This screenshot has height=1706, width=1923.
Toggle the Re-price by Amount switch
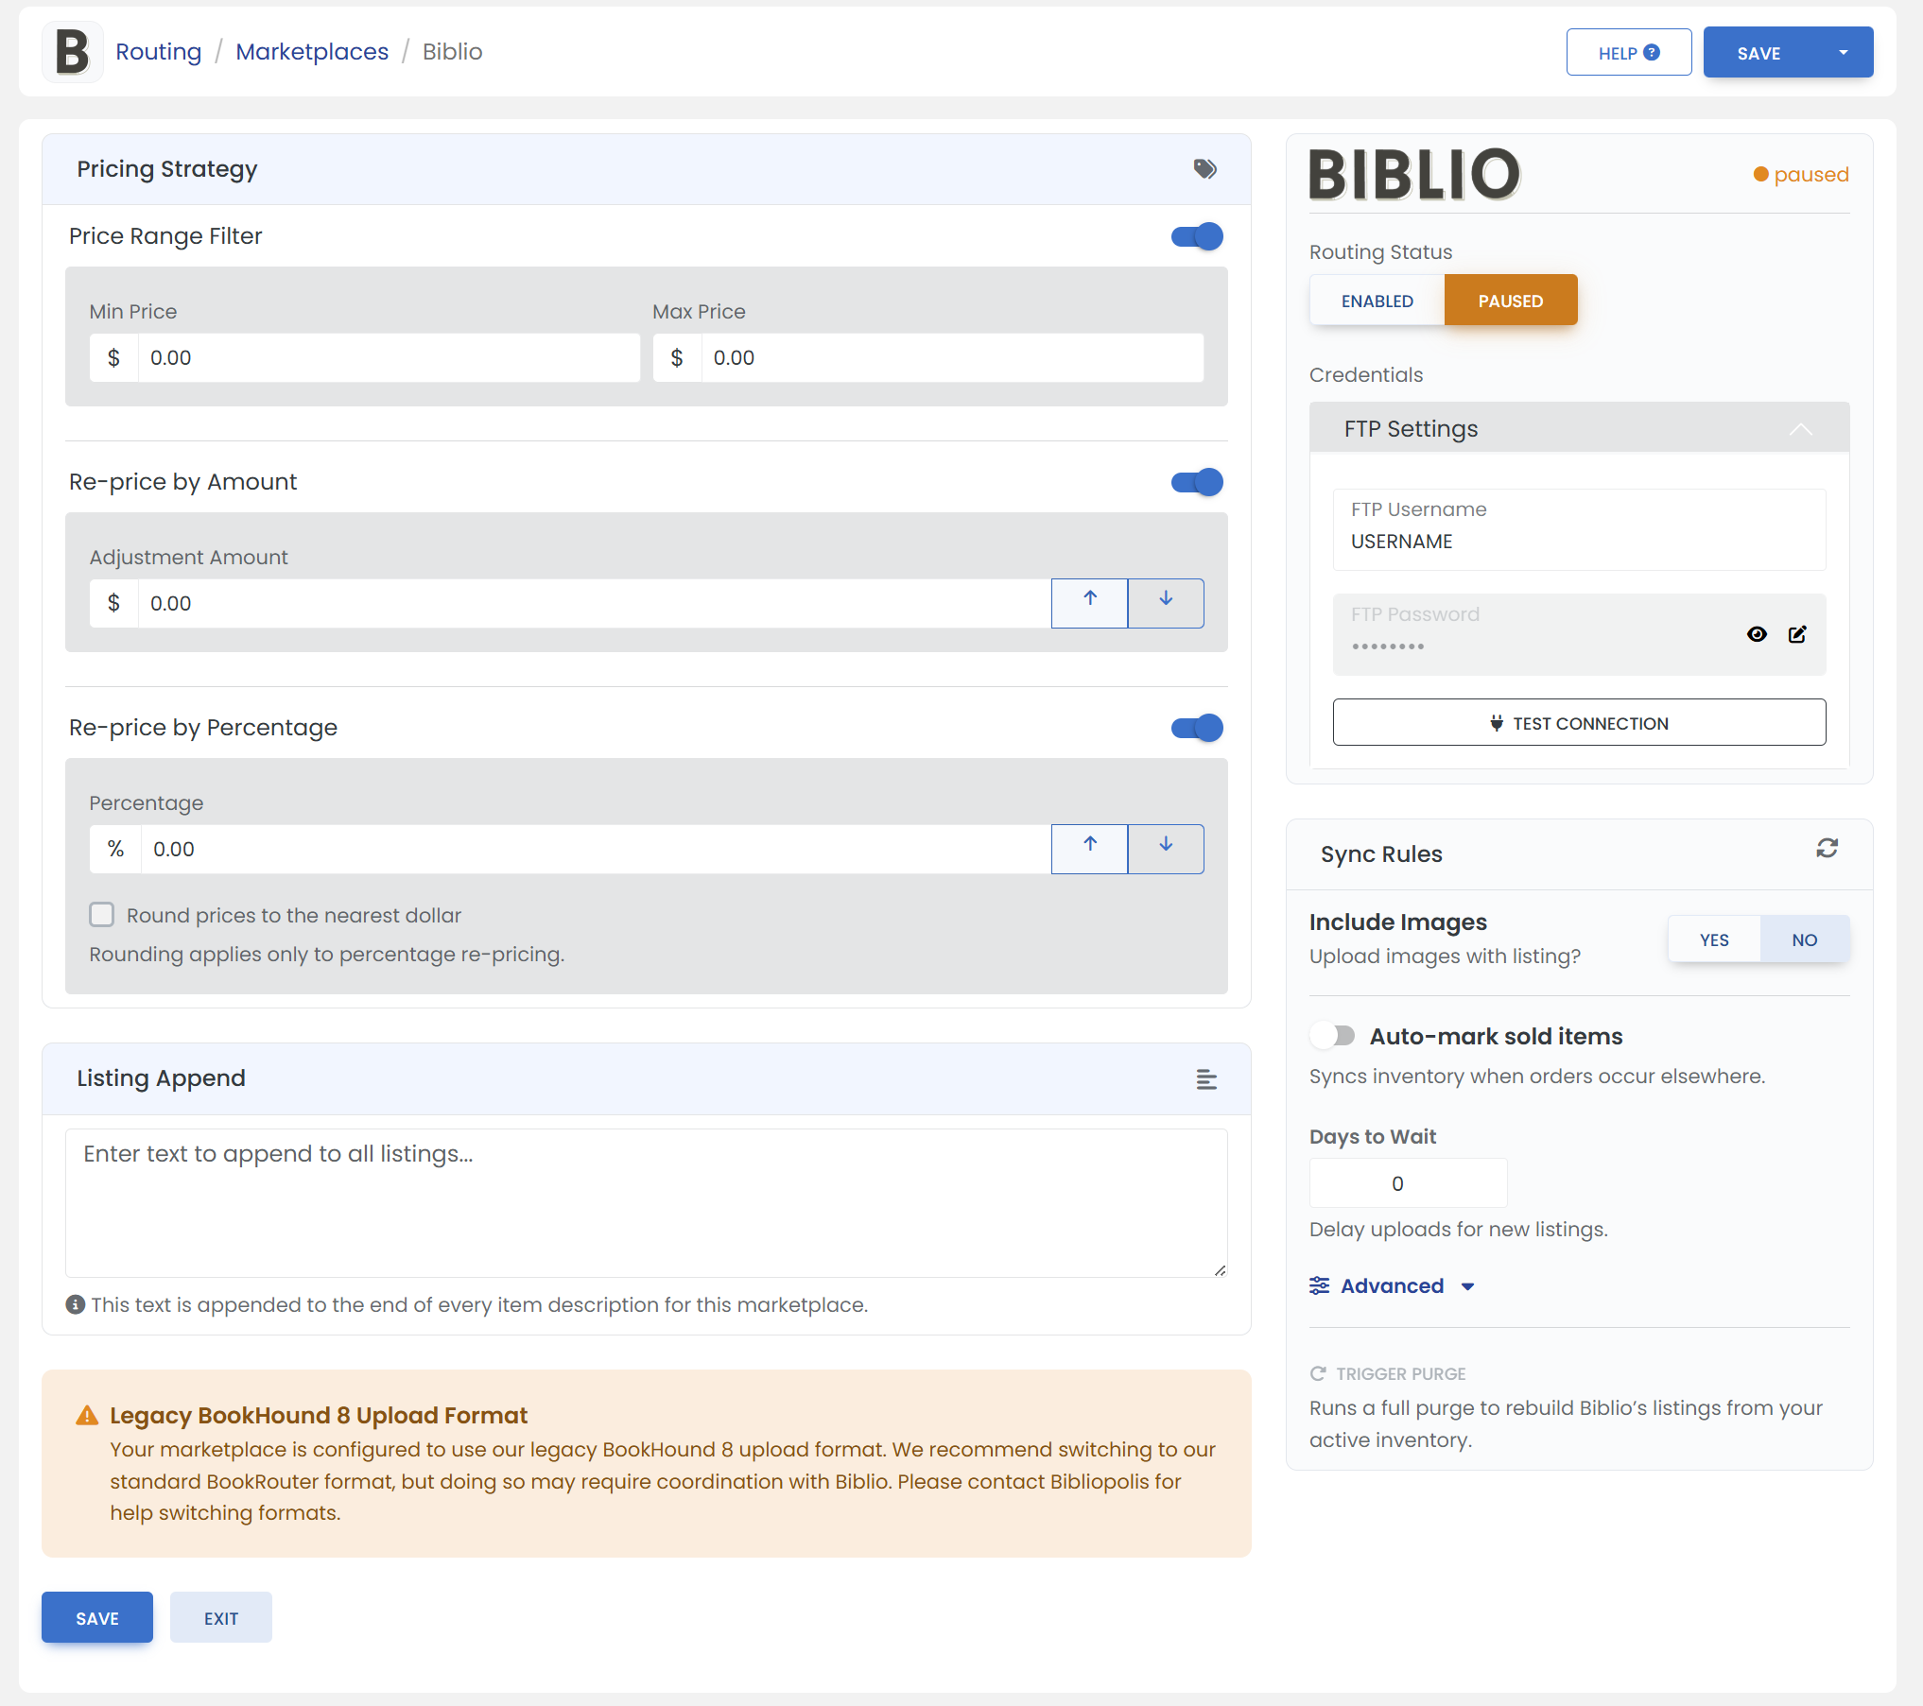point(1197,482)
